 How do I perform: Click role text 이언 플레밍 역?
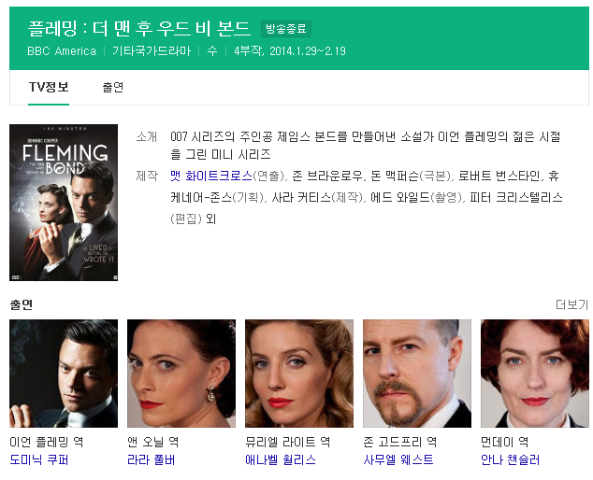pos(47,442)
